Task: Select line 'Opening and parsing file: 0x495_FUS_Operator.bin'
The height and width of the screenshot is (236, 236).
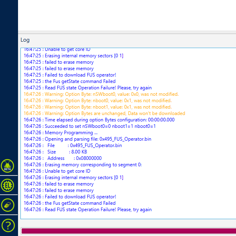Action: (87, 139)
